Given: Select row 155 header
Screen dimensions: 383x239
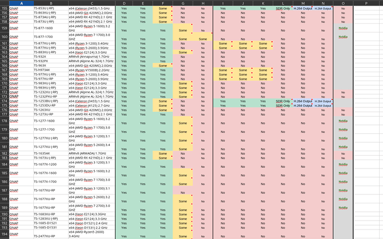Looking at the screenshot, I should coord(4,8).
